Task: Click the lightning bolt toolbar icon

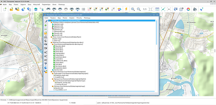Action: click(x=126, y=9)
